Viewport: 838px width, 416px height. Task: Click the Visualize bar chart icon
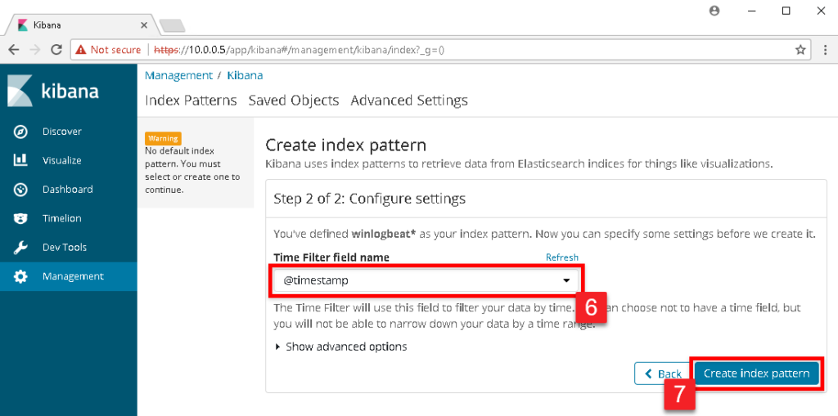[x=20, y=160]
